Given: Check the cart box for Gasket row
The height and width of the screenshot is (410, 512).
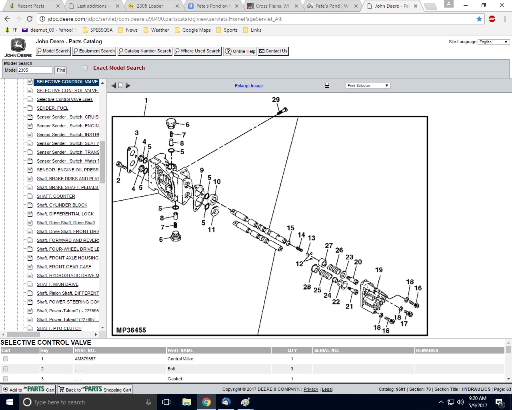Looking at the screenshot, I should pyautogui.click(x=6, y=379).
